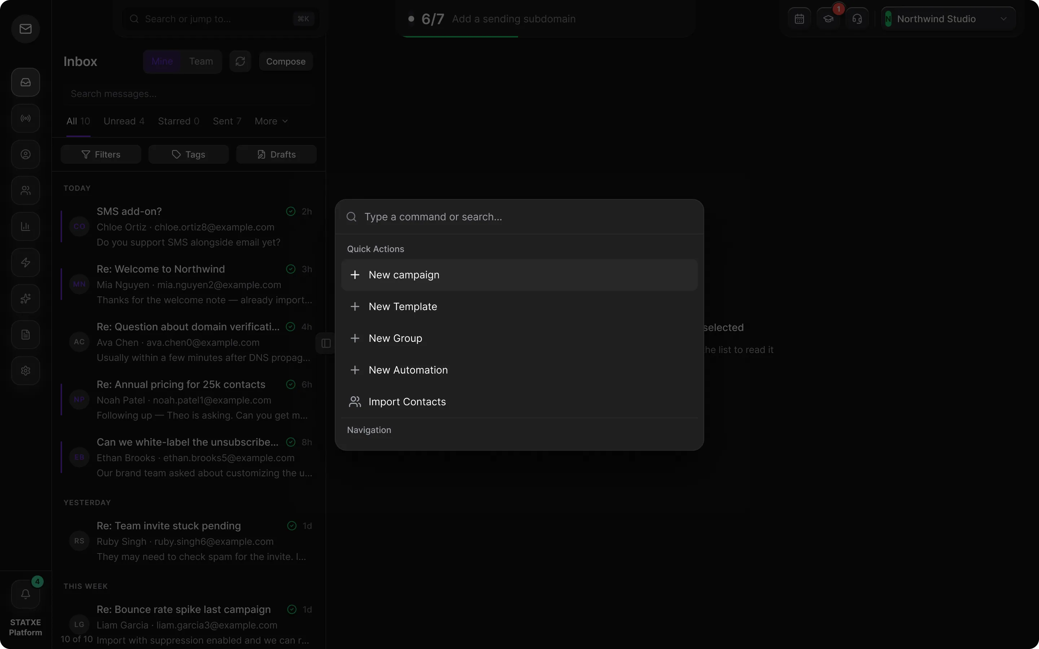Choose New Group quick action
The height and width of the screenshot is (649, 1039).
pyautogui.click(x=519, y=338)
